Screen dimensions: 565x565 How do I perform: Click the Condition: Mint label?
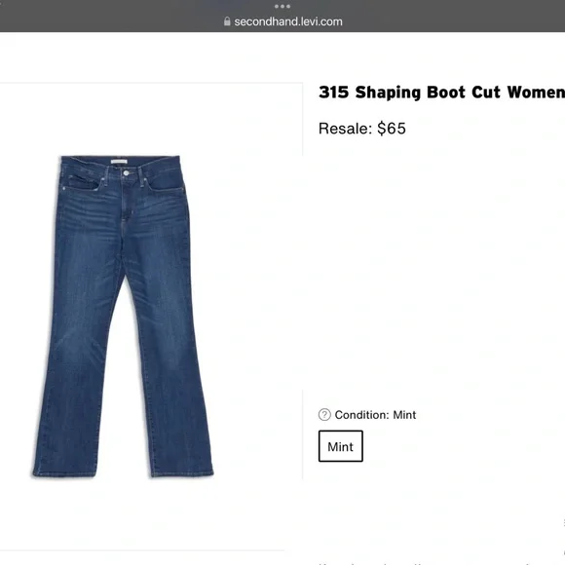point(375,415)
